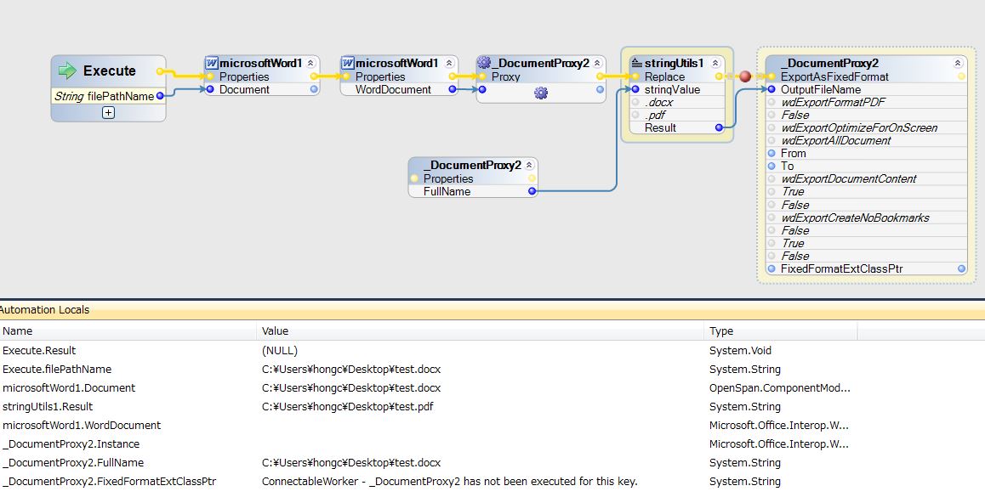Collapse the stringUtils1 node

715,64
